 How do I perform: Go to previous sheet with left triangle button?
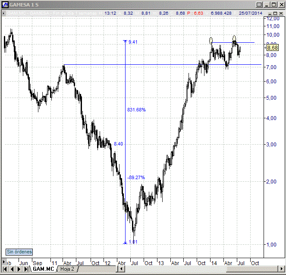click(12, 269)
